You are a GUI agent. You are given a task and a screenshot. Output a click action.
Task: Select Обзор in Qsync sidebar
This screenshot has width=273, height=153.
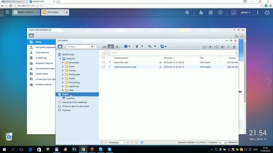[41, 42]
